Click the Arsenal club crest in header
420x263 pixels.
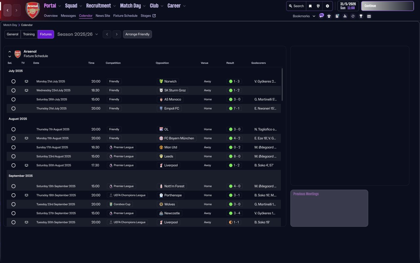pos(32,10)
